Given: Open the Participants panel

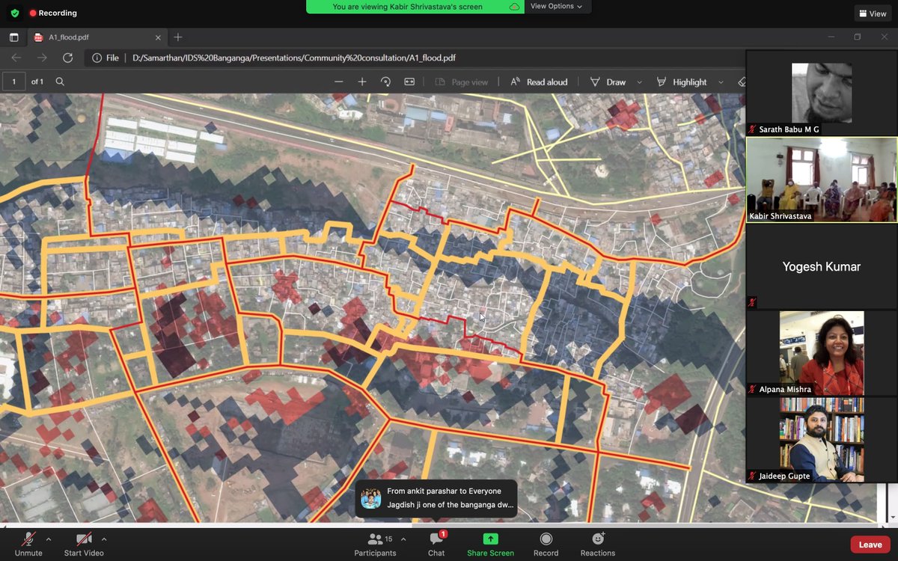Looking at the screenshot, I should pos(376,544).
